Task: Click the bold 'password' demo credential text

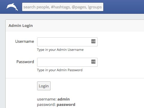Action: pos(66,105)
